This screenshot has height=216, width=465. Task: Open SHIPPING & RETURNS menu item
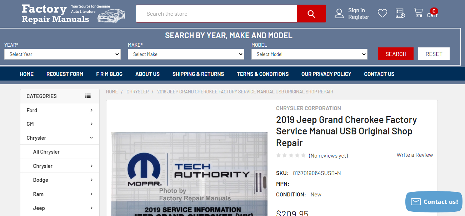(198, 74)
